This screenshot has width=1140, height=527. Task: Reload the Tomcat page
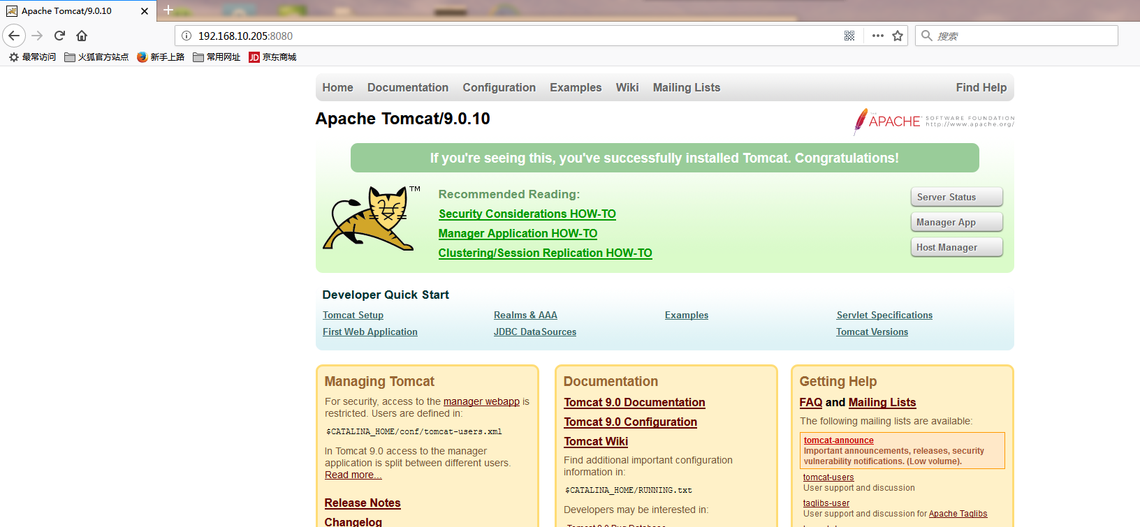59,36
